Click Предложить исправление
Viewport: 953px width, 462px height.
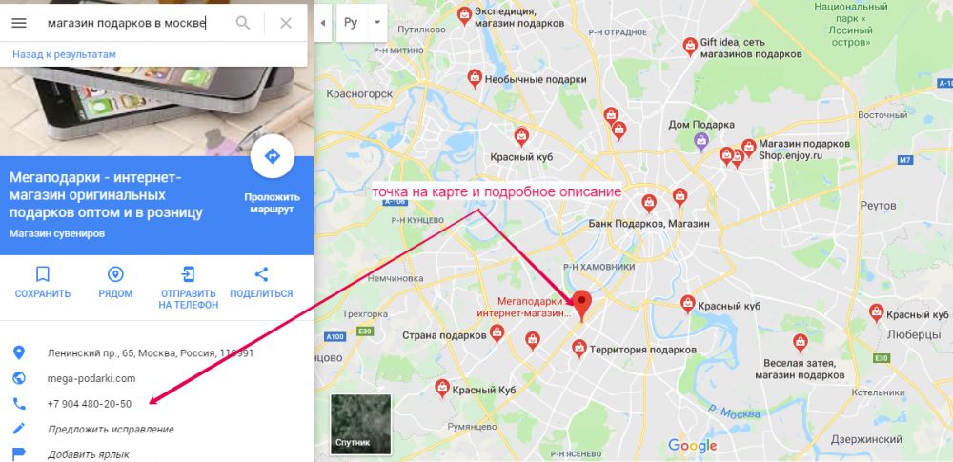coord(111,430)
